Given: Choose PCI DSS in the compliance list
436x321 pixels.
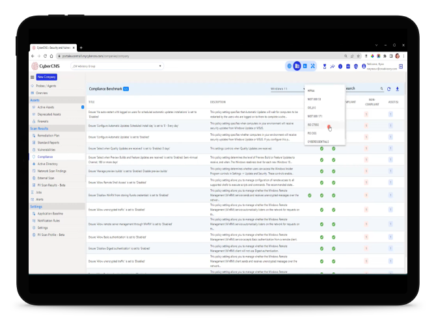Looking at the screenshot, I should click(x=313, y=133).
